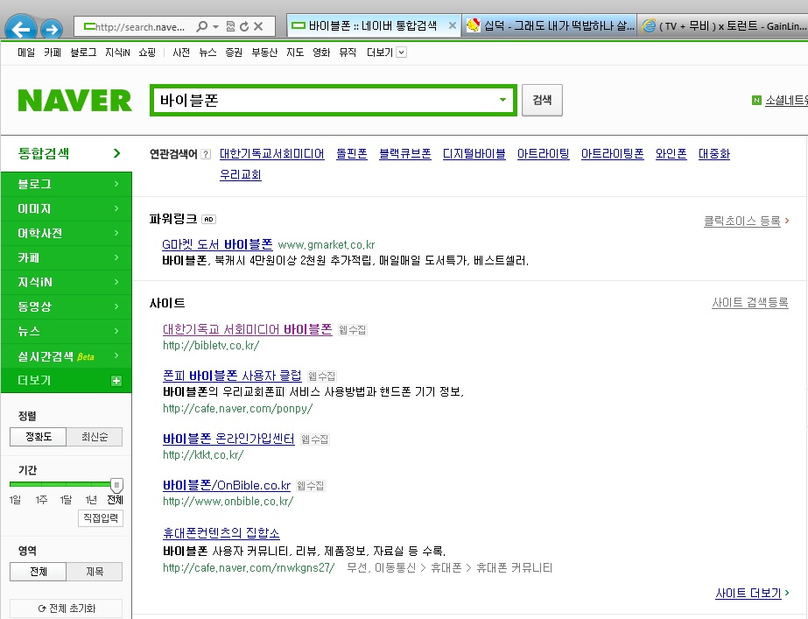Screen dimensions: 808x619
Task: Click the 검색 button
Action: pos(542,100)
